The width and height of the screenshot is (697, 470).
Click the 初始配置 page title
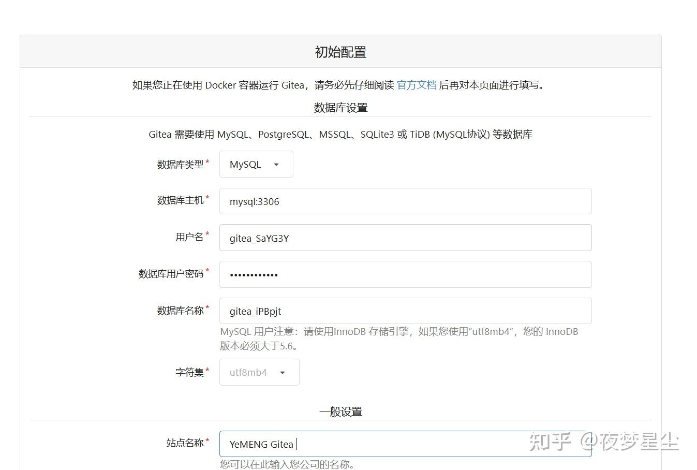[339, 51]
